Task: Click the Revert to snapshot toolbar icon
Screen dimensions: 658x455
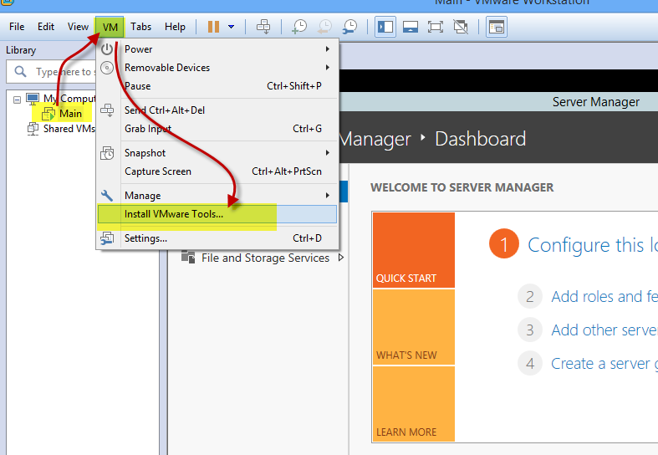Action: (x=324, y=27)
